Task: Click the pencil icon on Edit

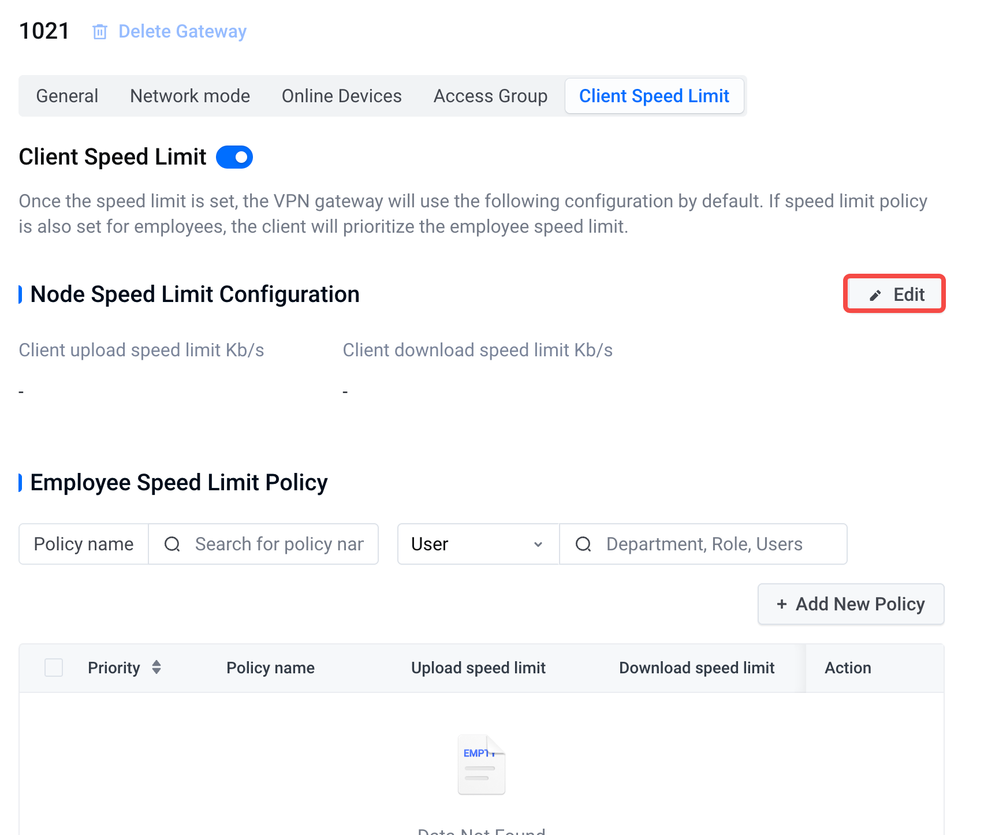Action: pyautogui.click(x=875, y=295)
